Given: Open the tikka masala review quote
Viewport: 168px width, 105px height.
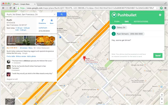Looking at the screenshot, I should 32,73.
